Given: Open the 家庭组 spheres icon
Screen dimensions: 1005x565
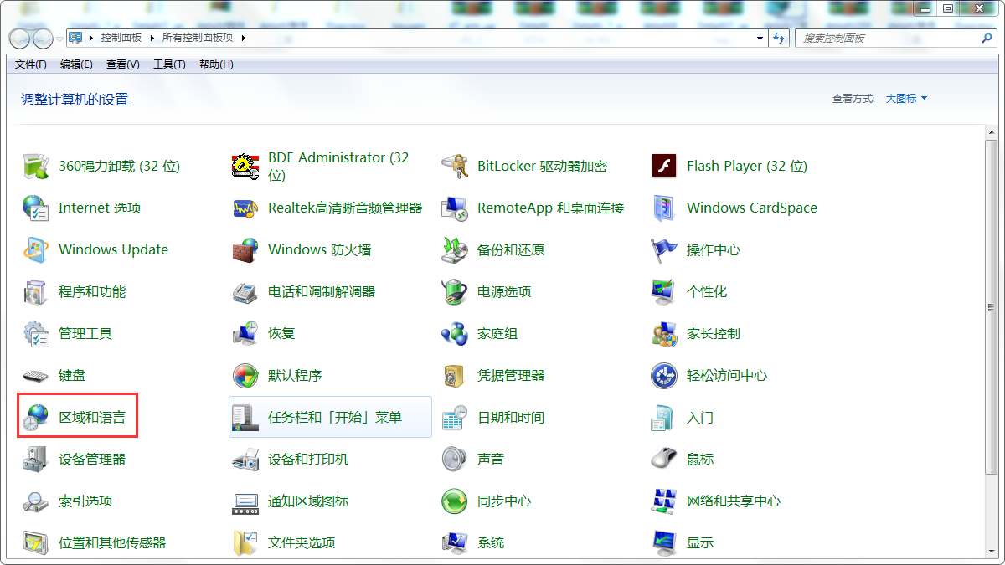Looking at the screenshot, I should 454,333.
